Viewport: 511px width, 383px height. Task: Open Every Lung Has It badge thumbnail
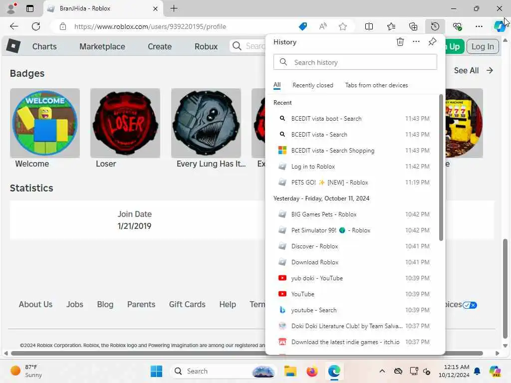tap(206, 123)
